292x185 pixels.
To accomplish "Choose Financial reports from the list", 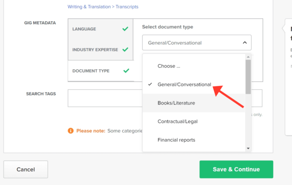I will [194, 140].
